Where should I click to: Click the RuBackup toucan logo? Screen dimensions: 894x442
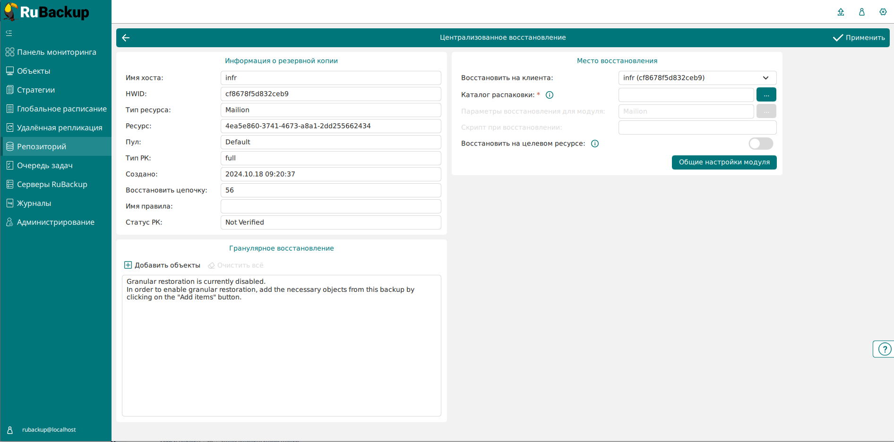pyautogui.click(x=10, y=12)
